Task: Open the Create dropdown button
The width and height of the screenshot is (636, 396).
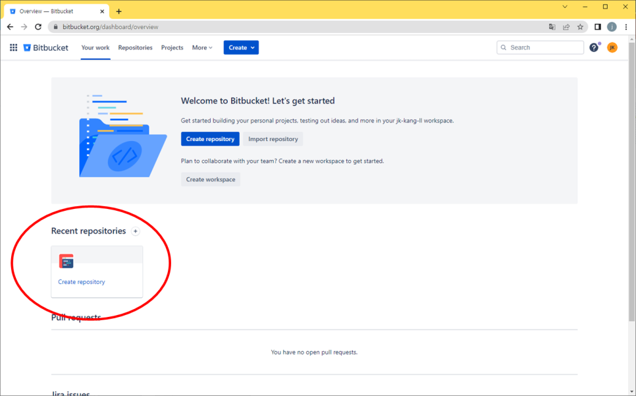Action: pos(241,47)
